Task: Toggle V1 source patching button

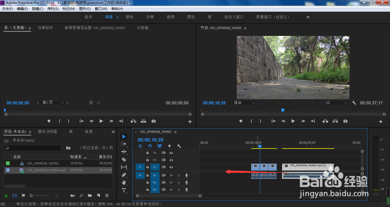Action: tap(140, 167)
